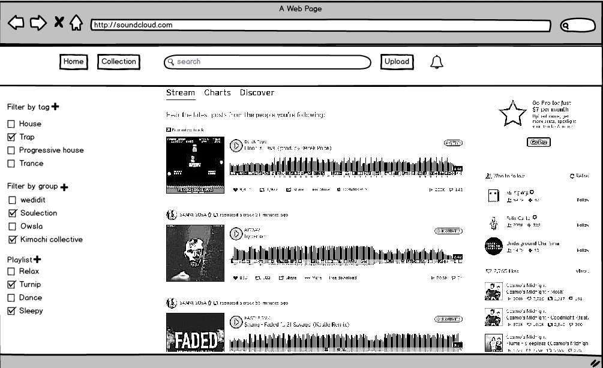Screen dimensions: 603x368
Task: Uncheck the Trap tag filter
Action: (x=11, y=137)
